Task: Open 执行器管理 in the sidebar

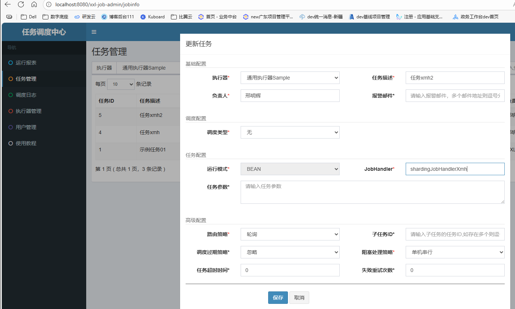Action: (x=44, y=111)
